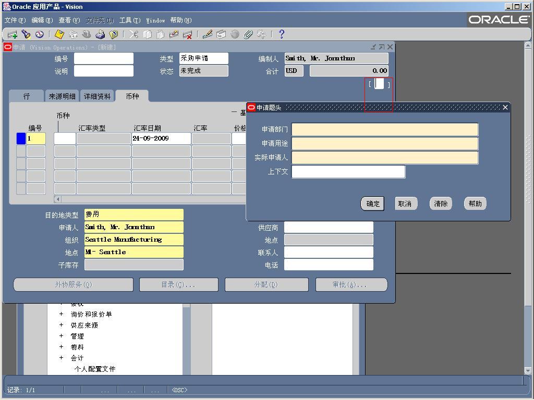Open the 工具(T) menu
This screenshot has width=534, height=400.
tap(130, 20)
